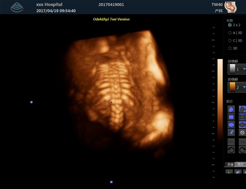This screenshot has width=246, height=189.
Task: Click counter-clockwise reset-all arrow
Action: coord(231,150)
